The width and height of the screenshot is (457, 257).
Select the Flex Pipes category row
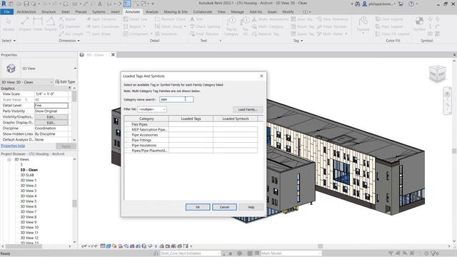point(191,124)
